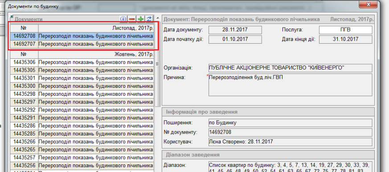The width and height of the screenshot is (389, 172).
Task: Click the Інформація про заведення section header
Action: 268,112
